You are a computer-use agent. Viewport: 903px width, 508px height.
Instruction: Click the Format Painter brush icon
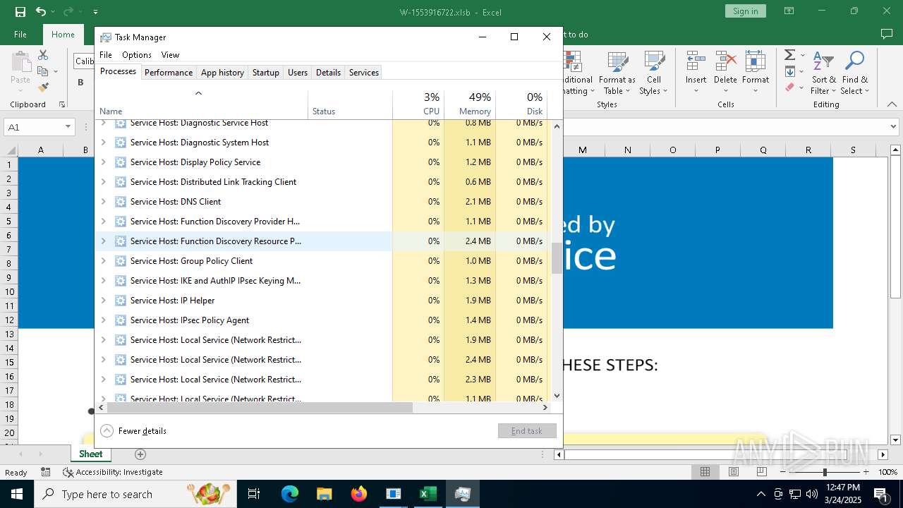pos(43,87)
